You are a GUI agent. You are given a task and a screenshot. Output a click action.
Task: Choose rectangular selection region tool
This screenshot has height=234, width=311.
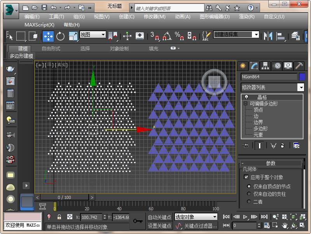tap(21, 36)
